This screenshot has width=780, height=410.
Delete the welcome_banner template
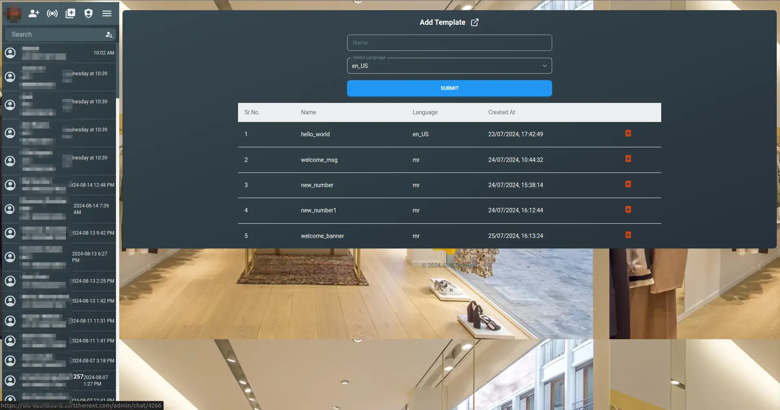pos(628,235)
